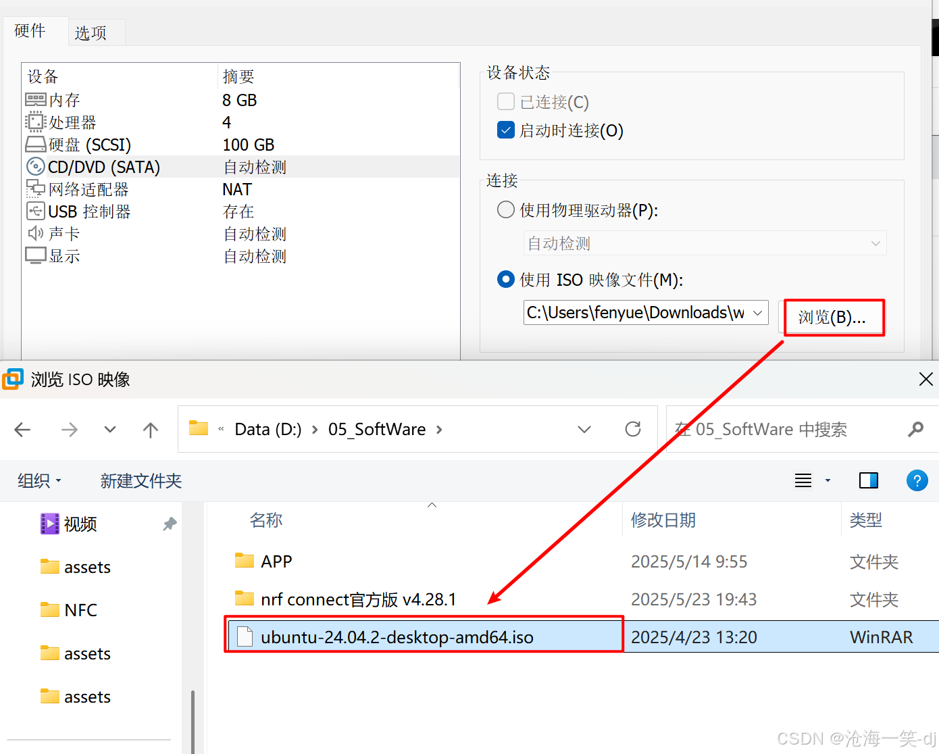Select 使用物理驱动器(P) radio button
The height and width of the screenshot is (754, 939).
pos(506,209)
